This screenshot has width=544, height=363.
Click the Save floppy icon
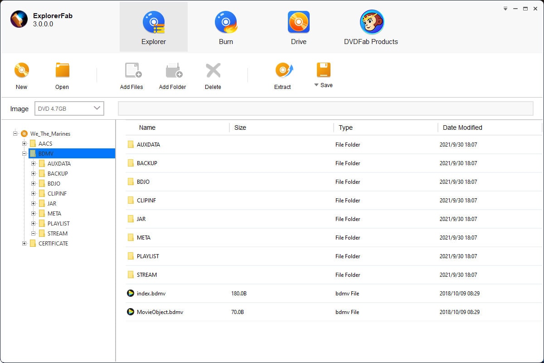point(323,70)
